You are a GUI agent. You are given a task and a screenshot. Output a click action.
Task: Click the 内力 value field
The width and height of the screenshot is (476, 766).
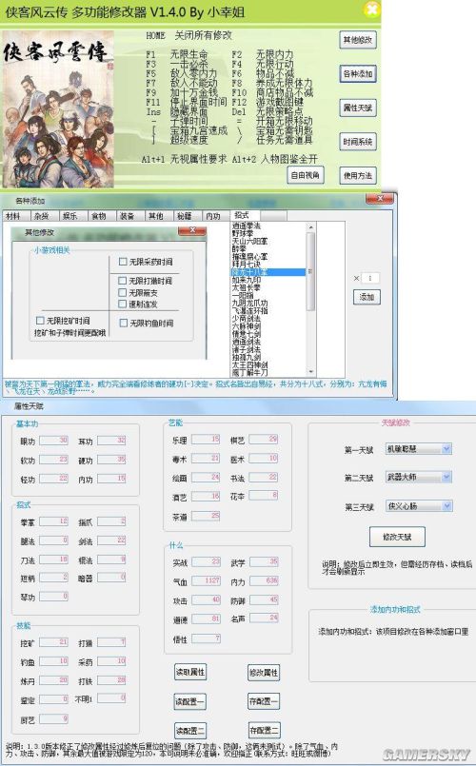(x=265, y=580)
